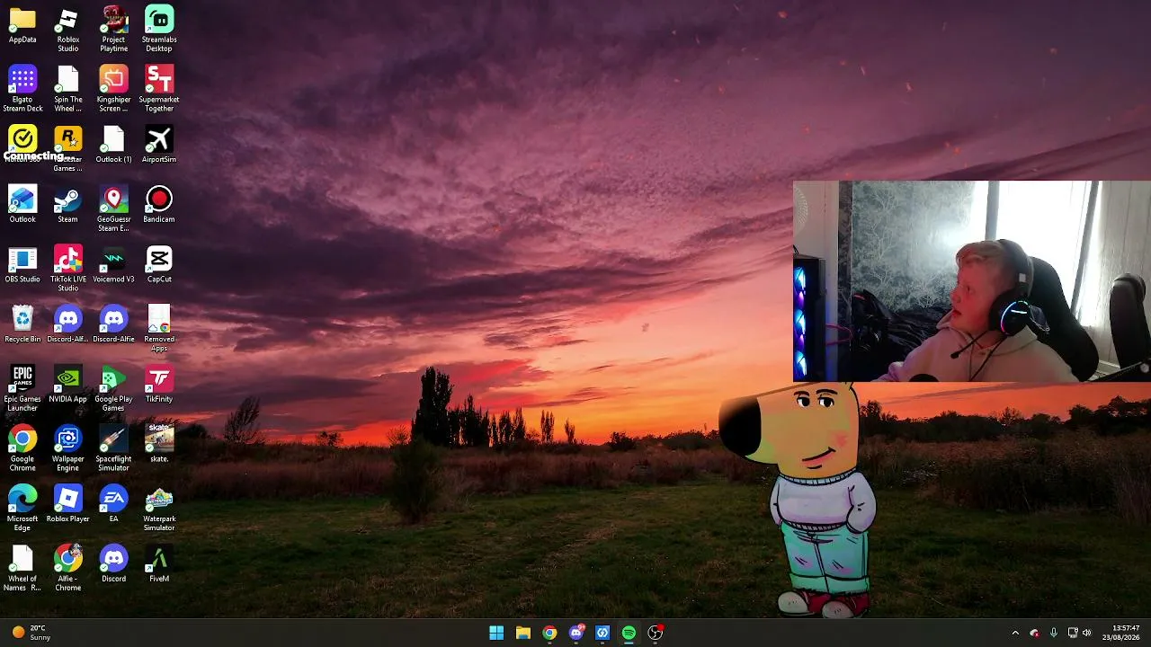Click the webcam overlay thumbnail
The width and height of the screenshot is (1151, 647).
pyautogui.click(x=972, y=281)
